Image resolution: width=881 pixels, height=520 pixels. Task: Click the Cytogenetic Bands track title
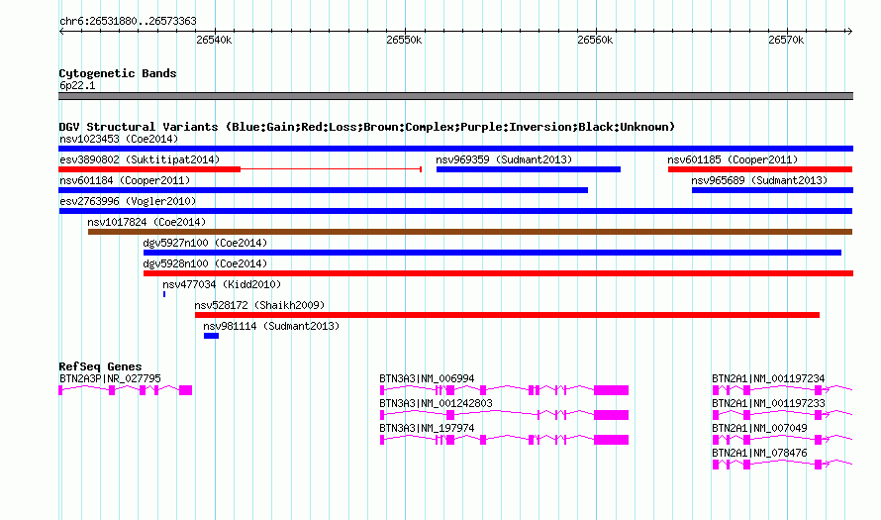point(118,73)
